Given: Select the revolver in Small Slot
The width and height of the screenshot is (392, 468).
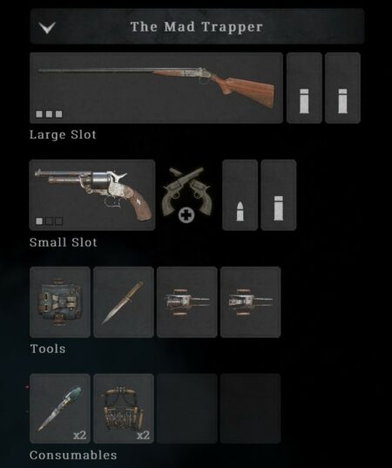Looking at the screenshot, I should (92, 195).
